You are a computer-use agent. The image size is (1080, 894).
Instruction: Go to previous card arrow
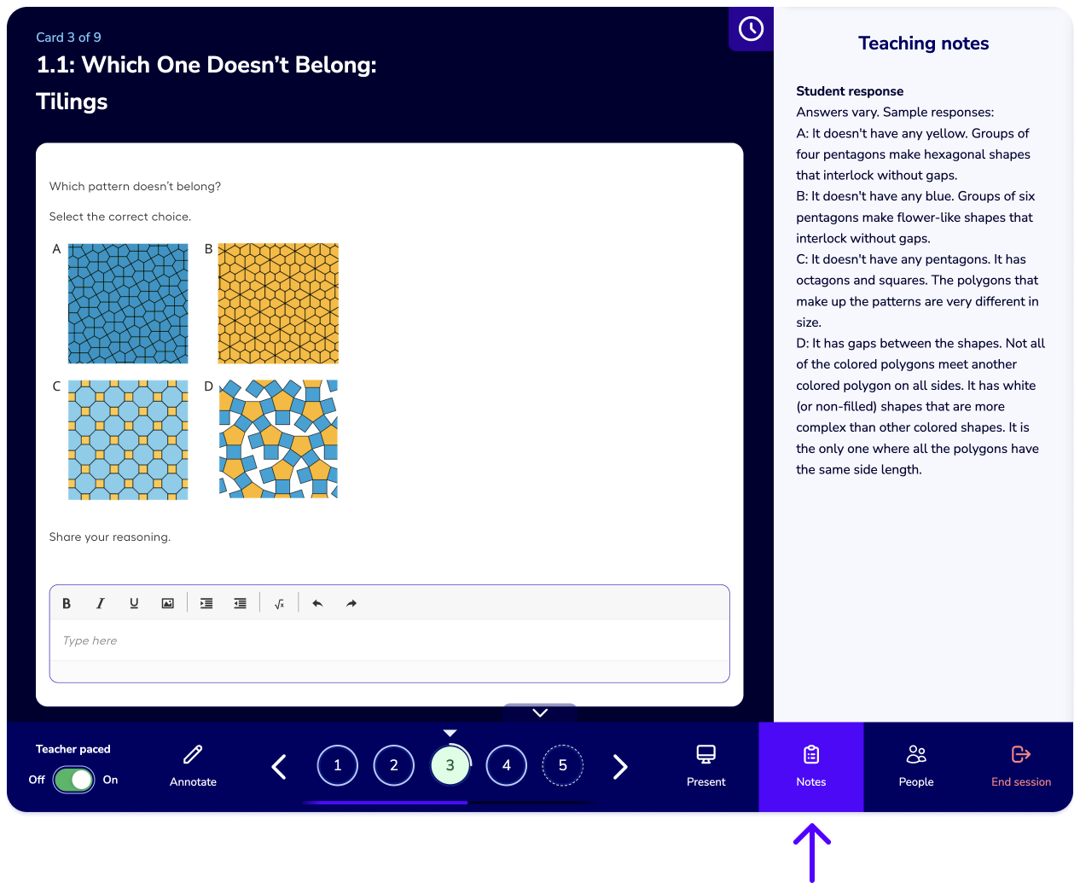(279, 767)
